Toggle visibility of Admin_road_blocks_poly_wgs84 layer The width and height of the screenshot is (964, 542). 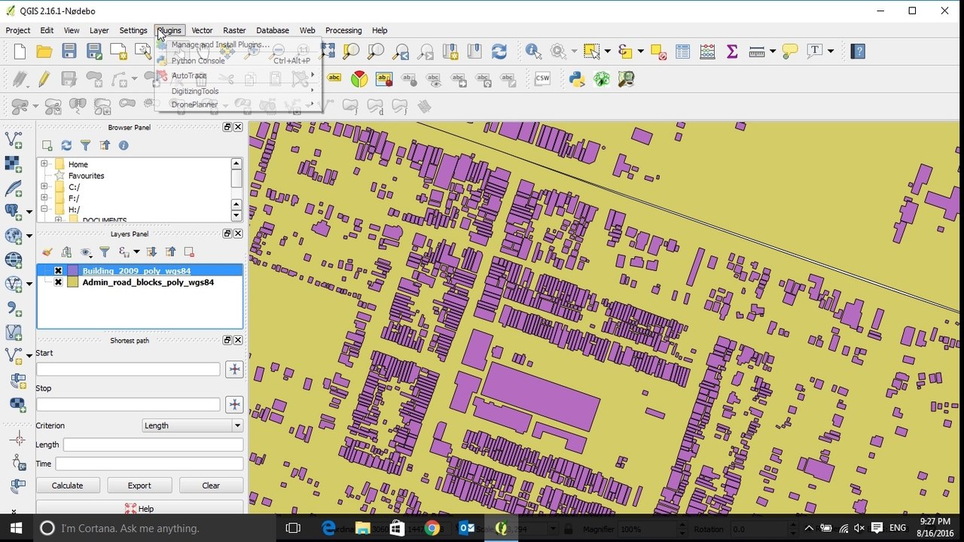pos(58,282)
